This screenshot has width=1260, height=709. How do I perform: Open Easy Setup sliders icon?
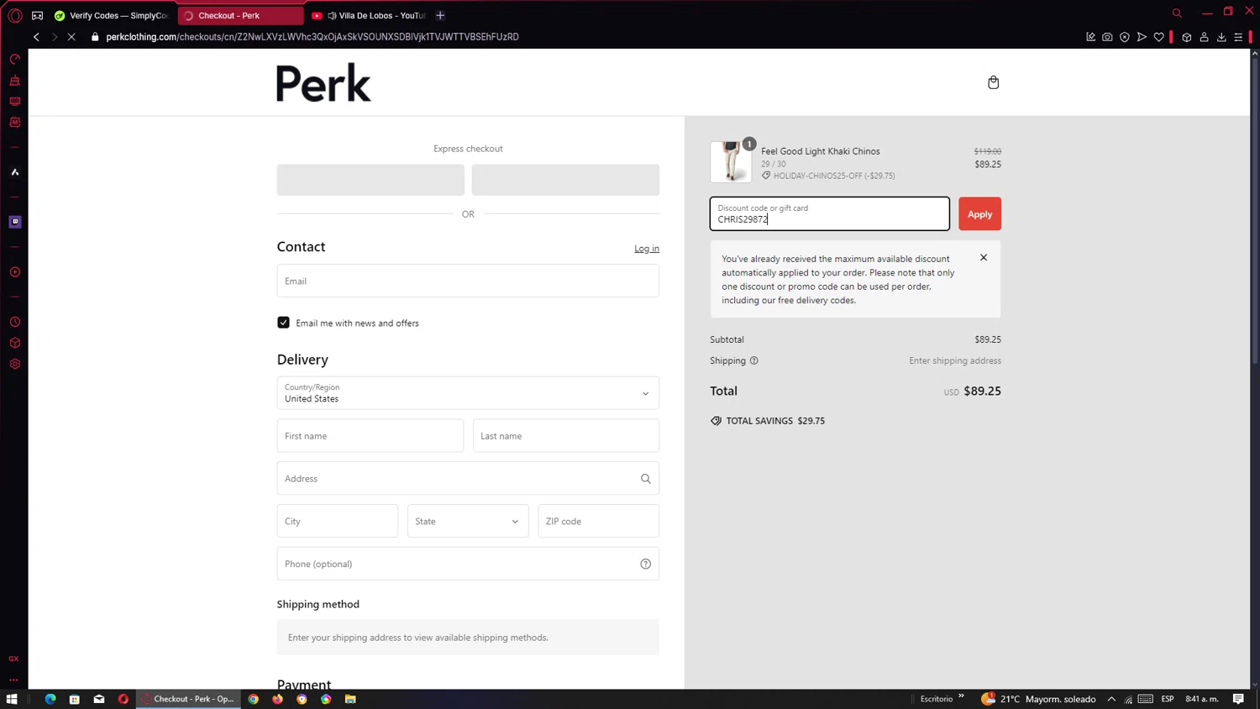coord(1238,37)
